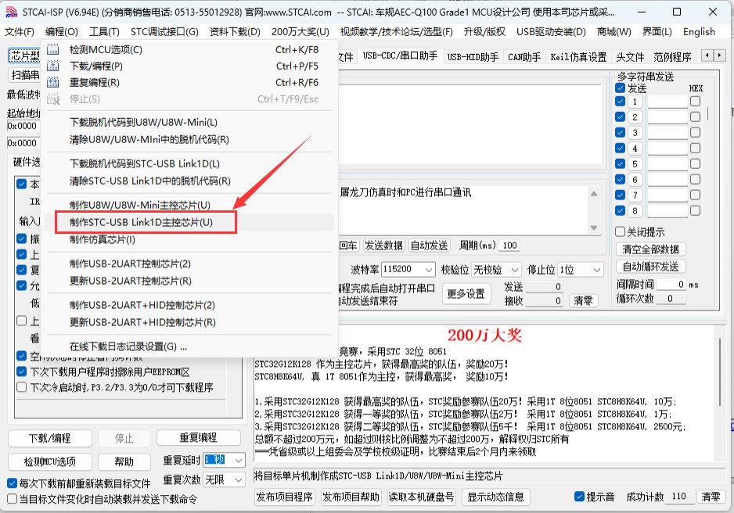Enable 下次冷启动时P3.2/P3.3为0/0才可下载程序

[x=22, y=387]
